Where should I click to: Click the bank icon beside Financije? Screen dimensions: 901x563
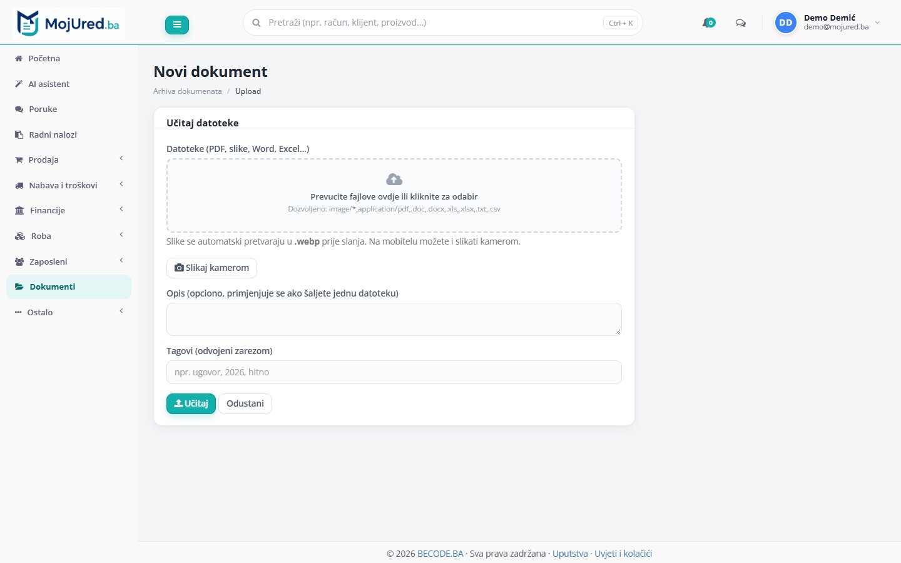[x=19, y=210]
